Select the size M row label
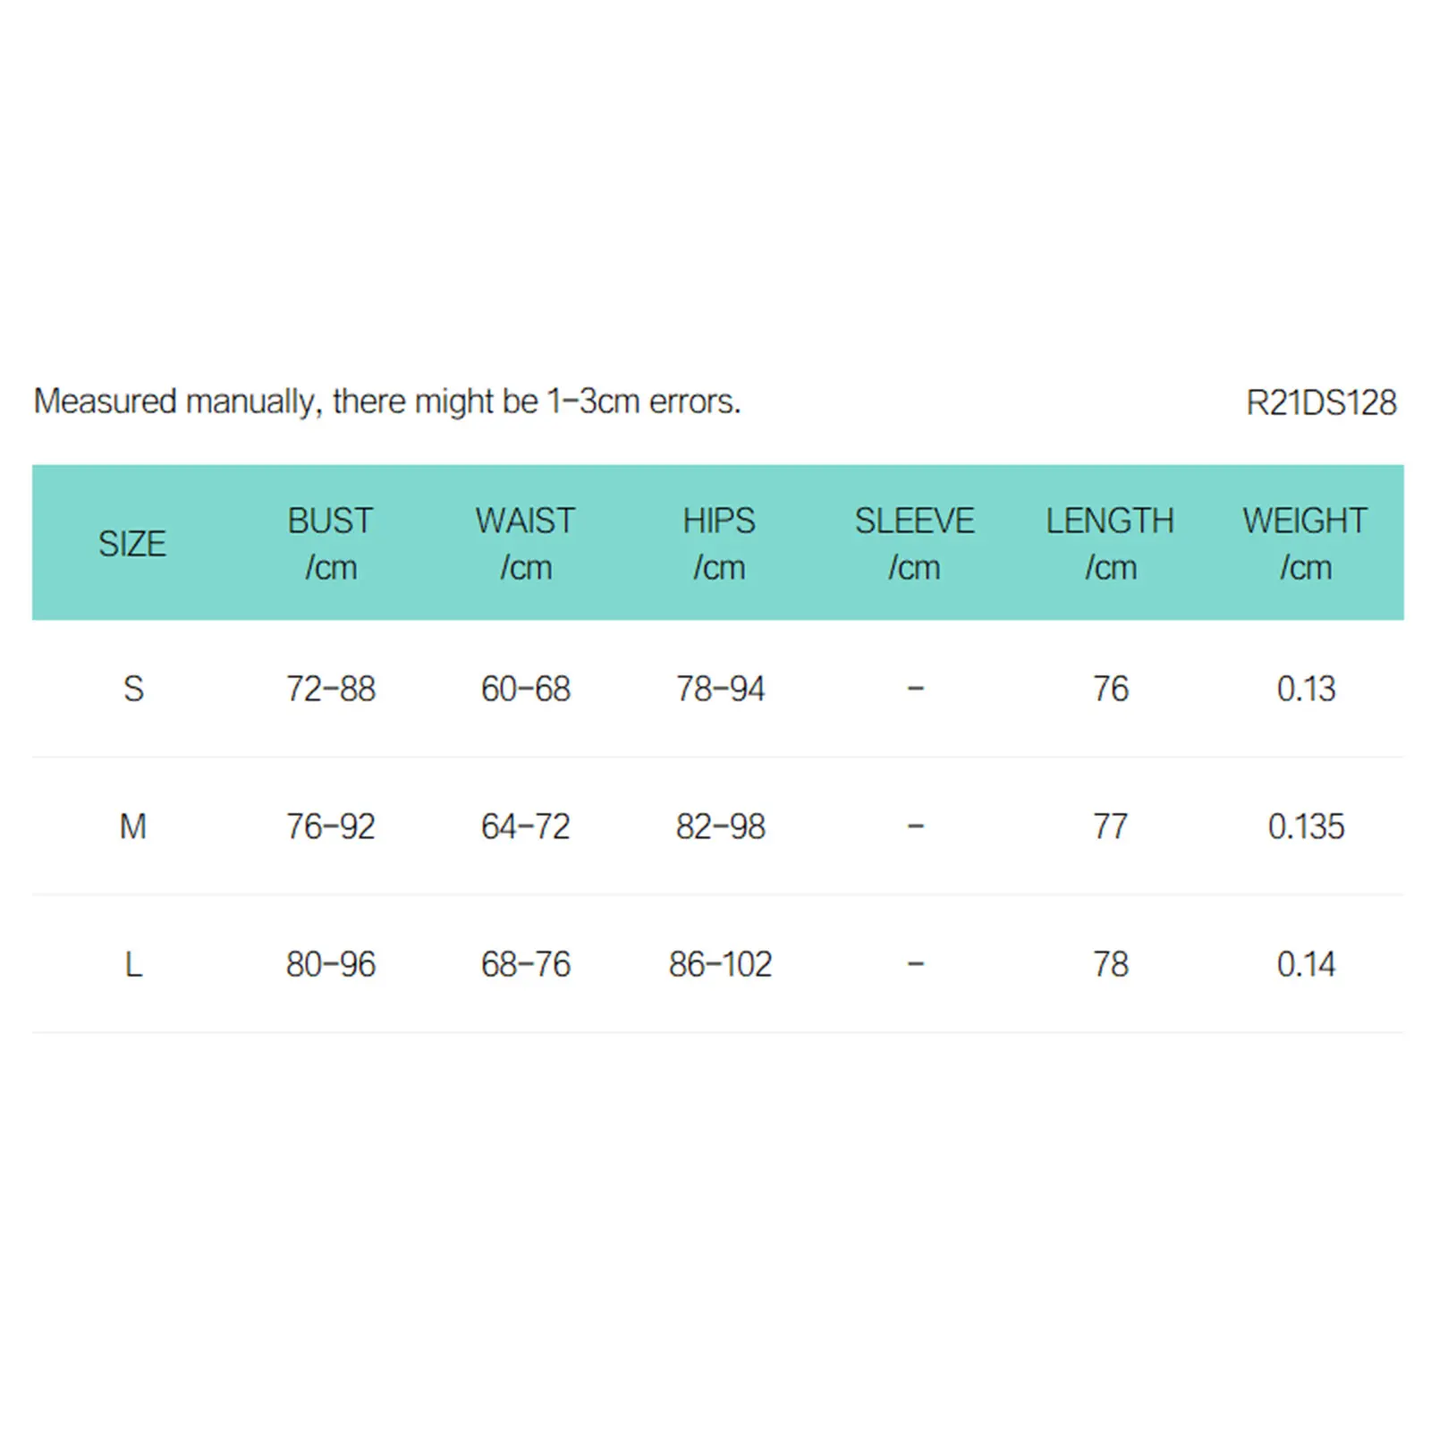 click(x=133, y=826)
